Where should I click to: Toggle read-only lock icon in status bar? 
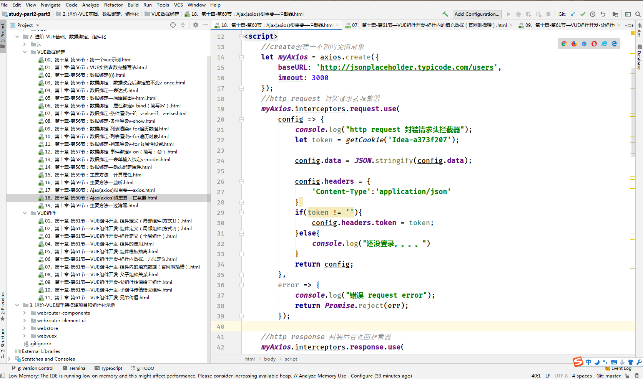[x=627, y=376]
